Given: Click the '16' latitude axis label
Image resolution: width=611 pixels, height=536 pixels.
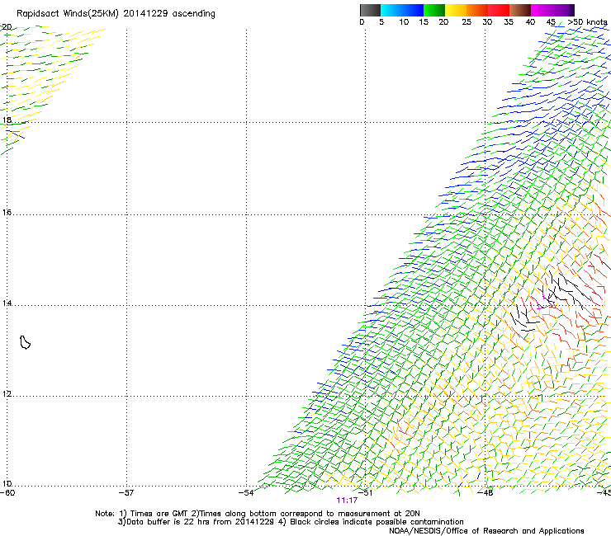Looking at the screenshot, I should (x=7, y=212).
